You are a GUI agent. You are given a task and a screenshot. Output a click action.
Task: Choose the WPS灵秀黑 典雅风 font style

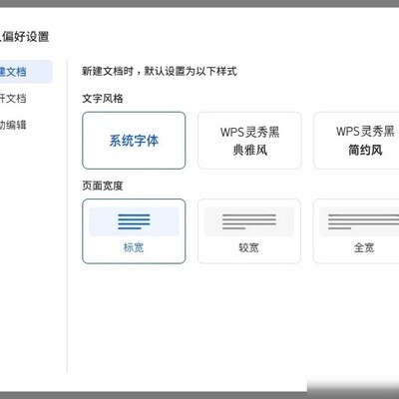point(249,141)
